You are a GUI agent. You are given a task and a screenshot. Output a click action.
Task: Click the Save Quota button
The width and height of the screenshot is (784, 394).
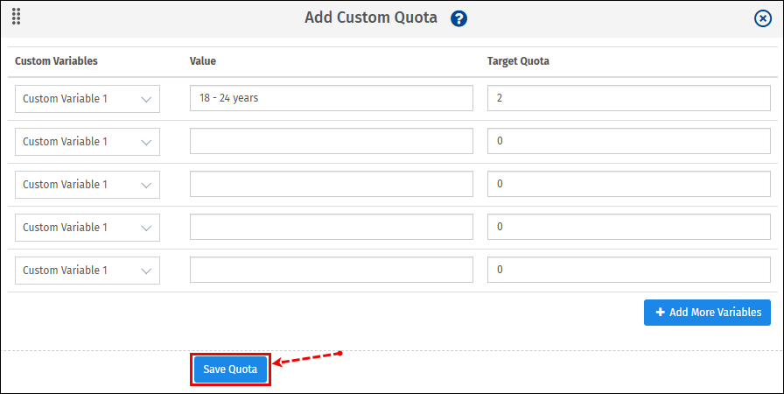tap(230, 369)
